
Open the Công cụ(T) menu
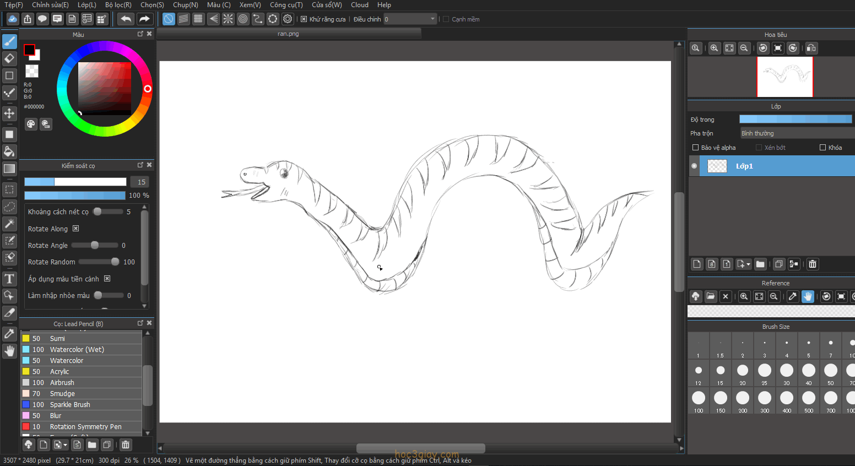286,5
